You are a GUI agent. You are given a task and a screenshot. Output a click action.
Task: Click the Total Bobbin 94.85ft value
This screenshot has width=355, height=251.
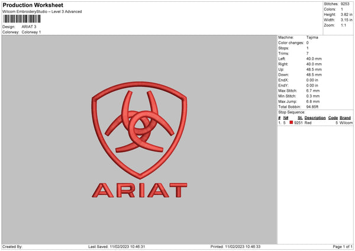[x=315, y=107]
